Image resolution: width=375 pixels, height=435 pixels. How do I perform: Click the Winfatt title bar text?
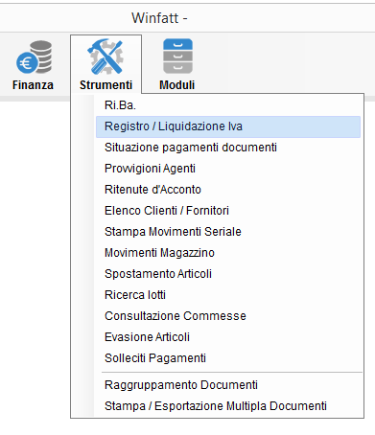point(159,18)
